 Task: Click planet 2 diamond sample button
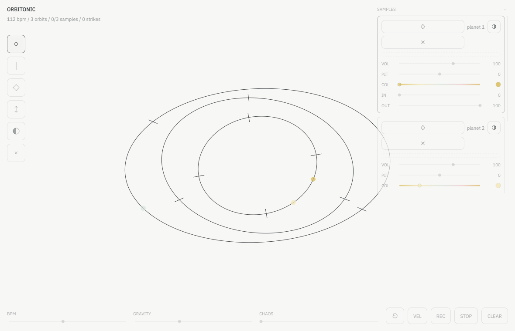click(423, 128)
